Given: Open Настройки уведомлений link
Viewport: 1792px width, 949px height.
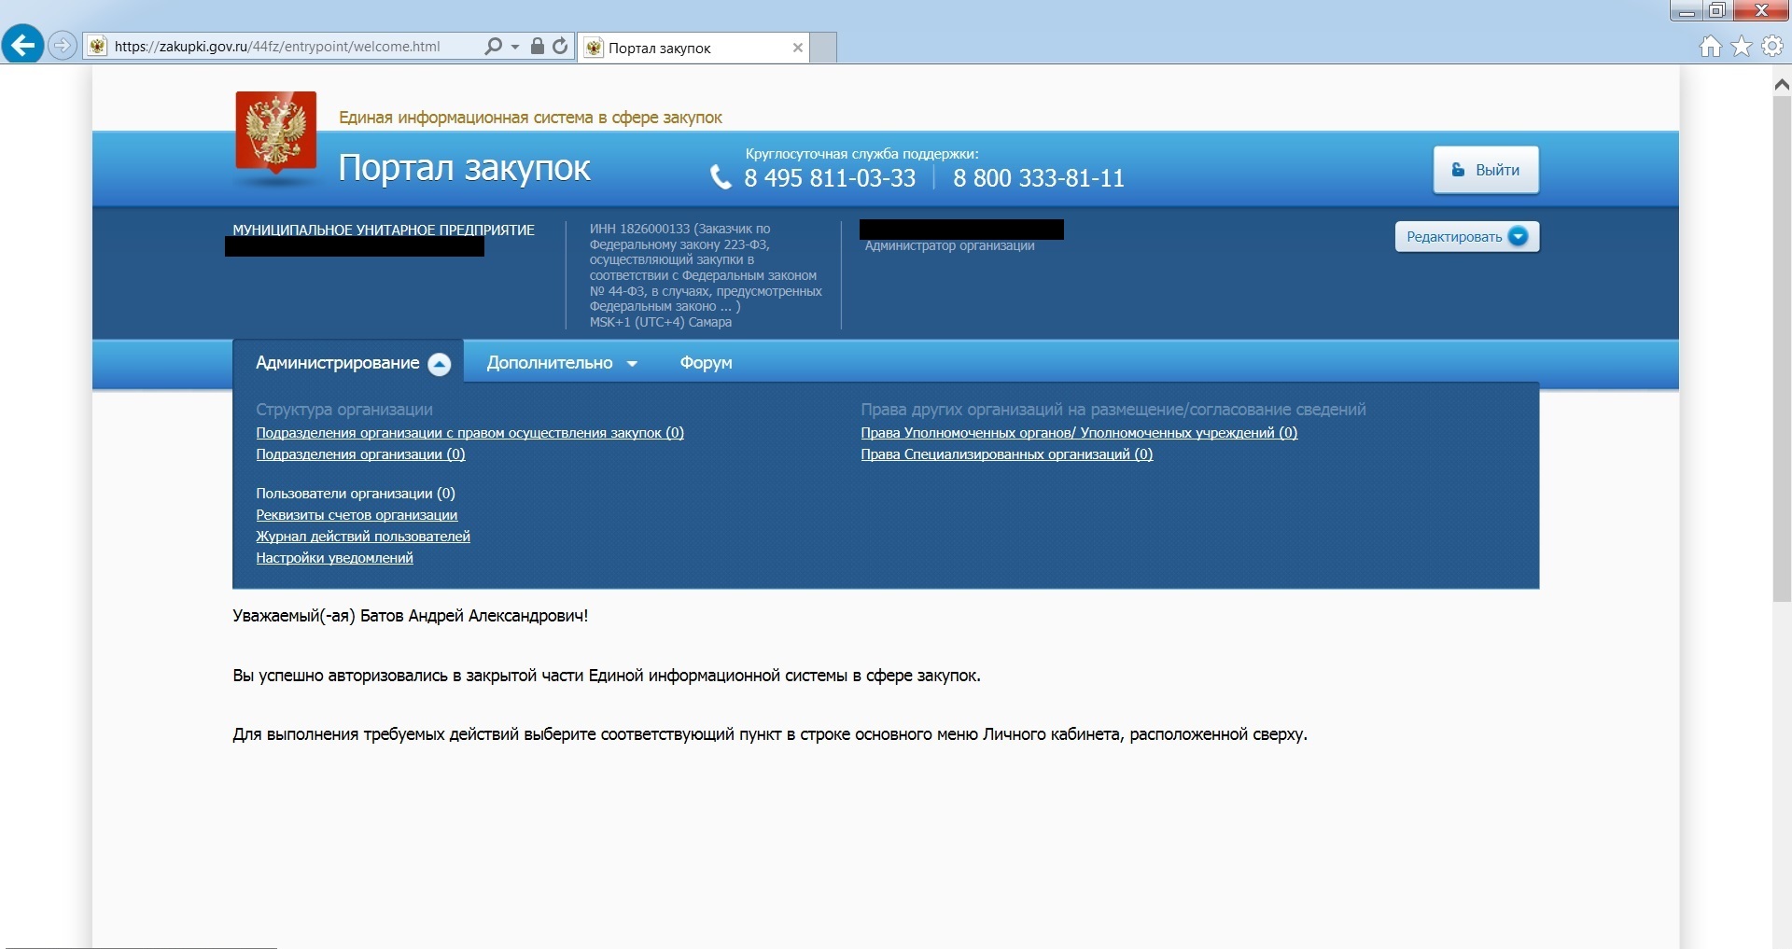Looking at the screenshot, I should (334, 558).
